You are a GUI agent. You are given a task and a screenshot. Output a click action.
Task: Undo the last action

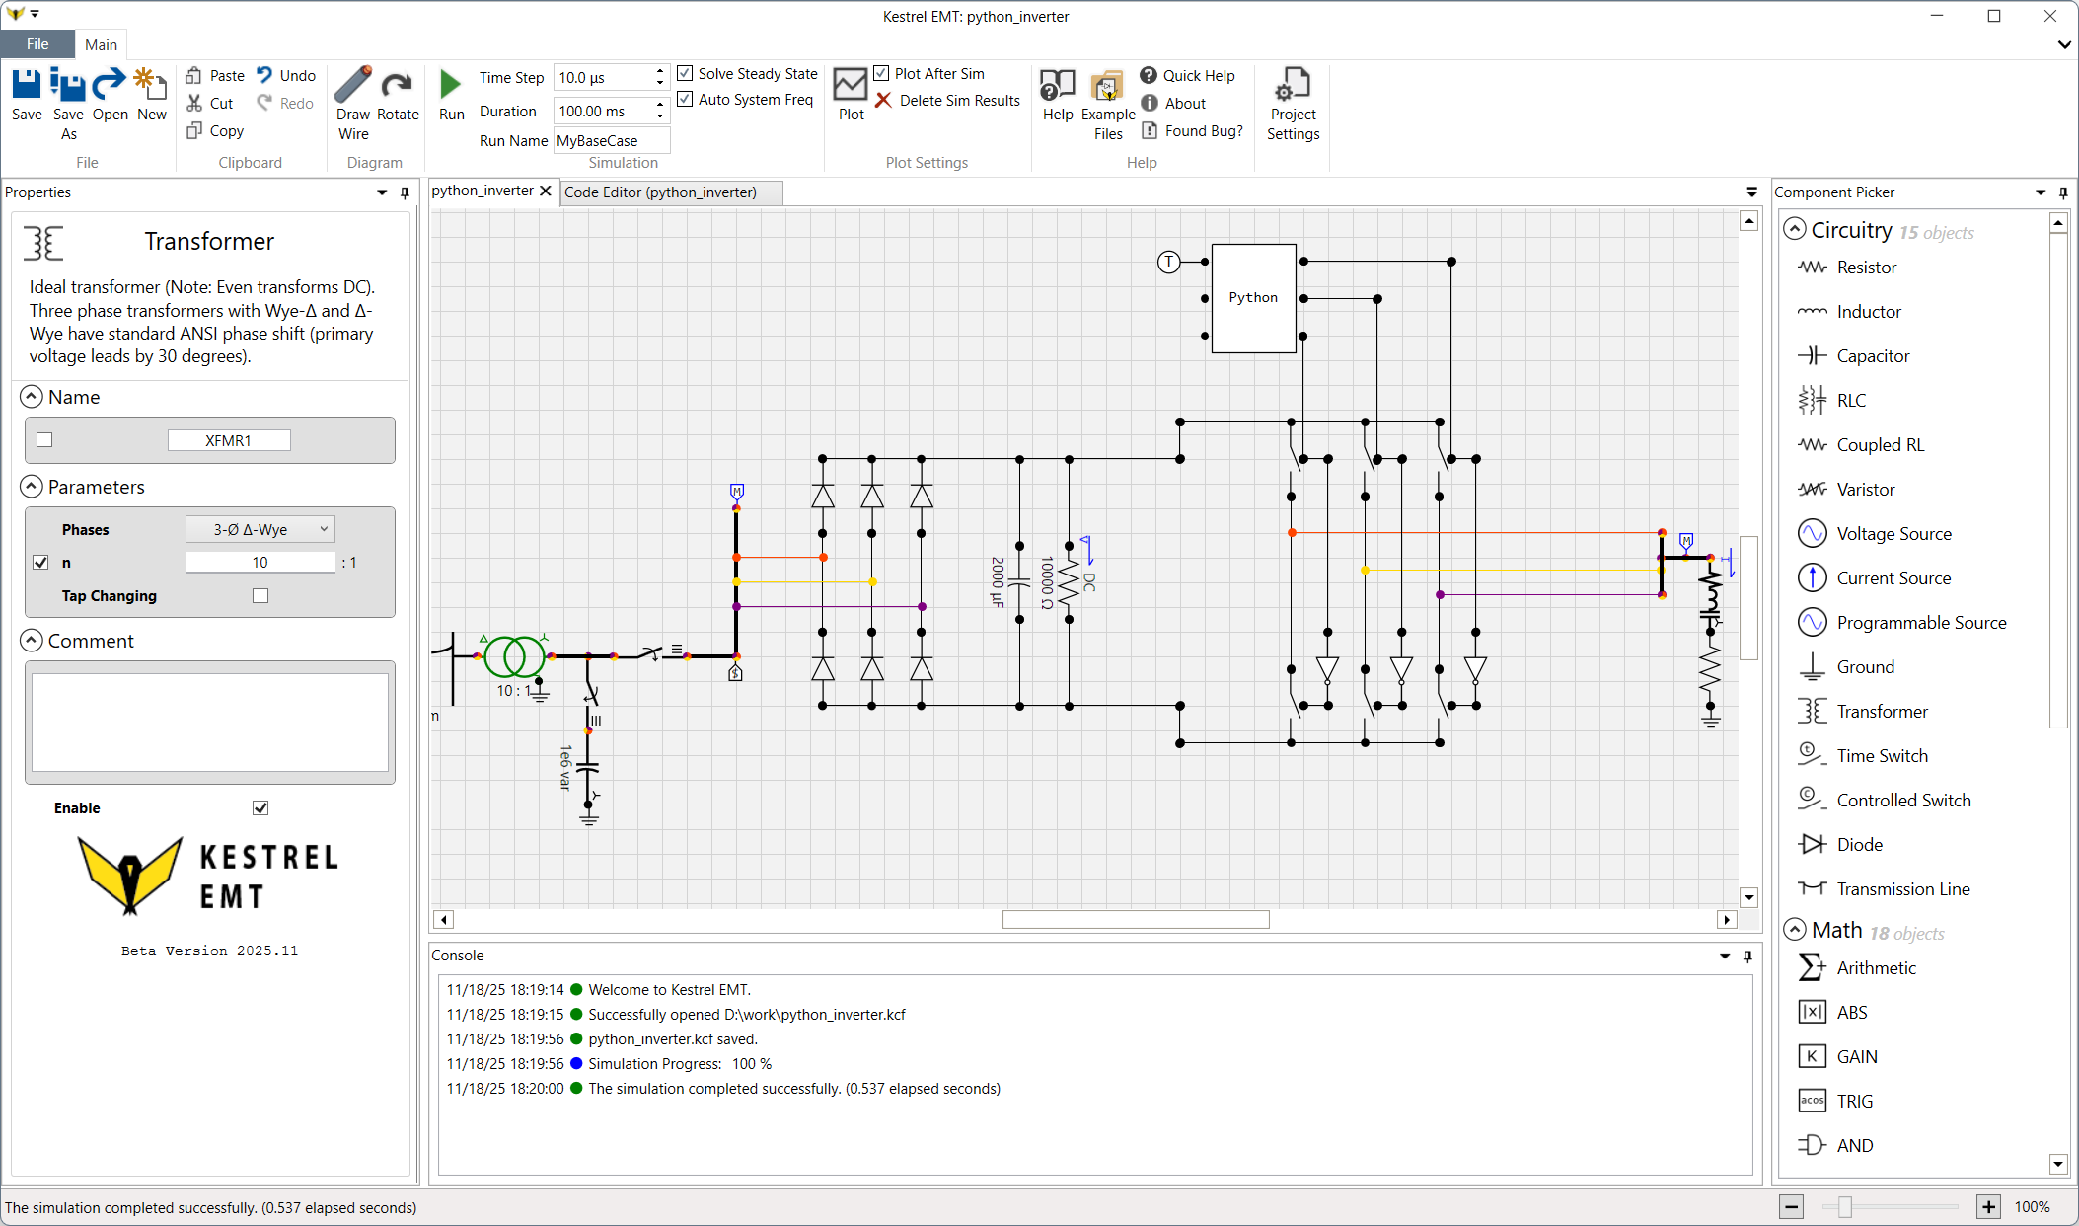click(286, 76)
